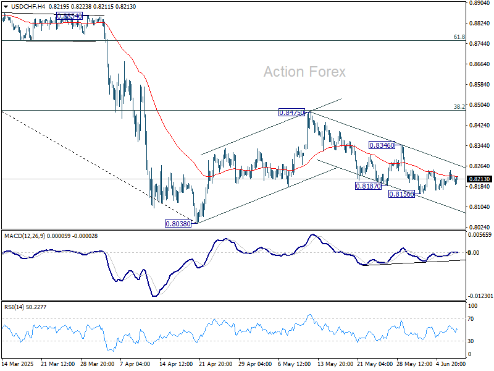The image size is (494, 371).
Task: Click the current price marker 0.82130
Action: (x=480, y=179)
